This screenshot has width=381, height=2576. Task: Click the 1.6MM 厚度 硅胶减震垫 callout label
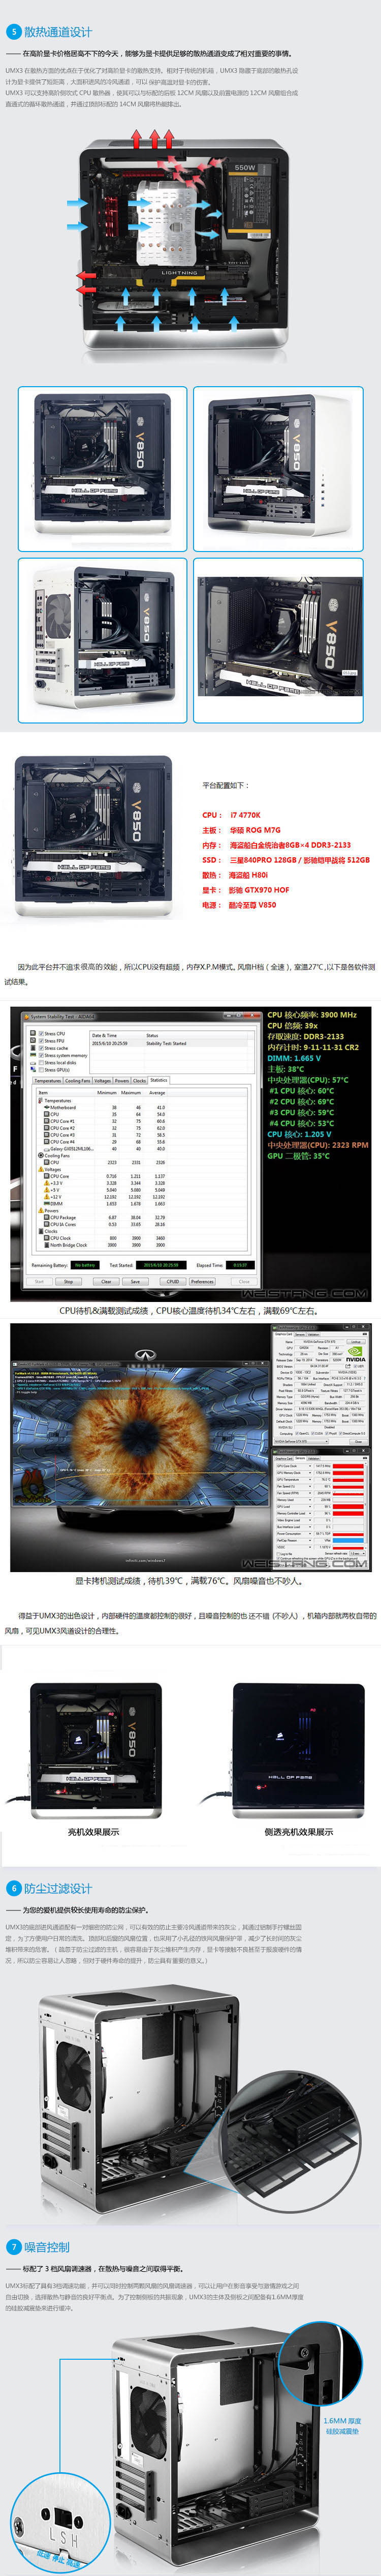pos(342,2426)
